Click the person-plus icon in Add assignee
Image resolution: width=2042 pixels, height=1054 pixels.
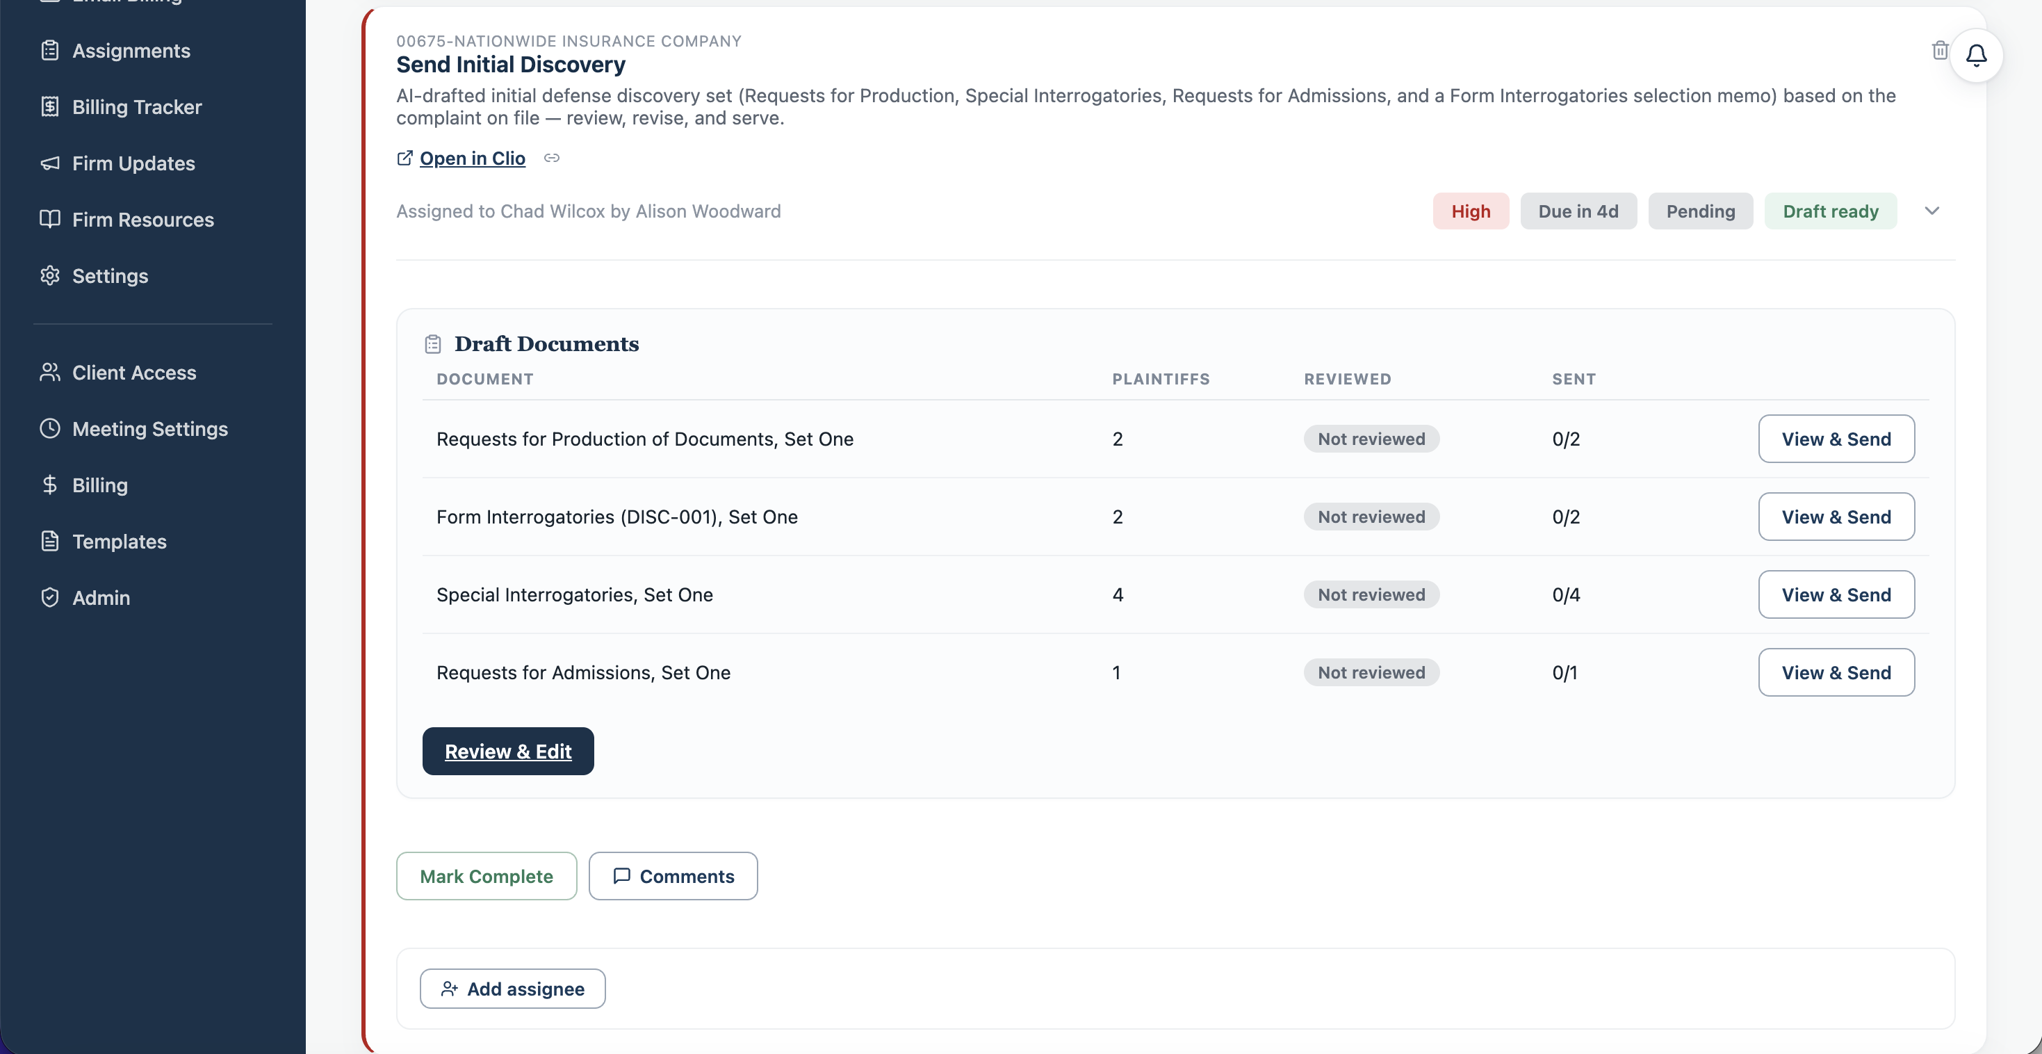pyautogui.click(x=450, y=988)
